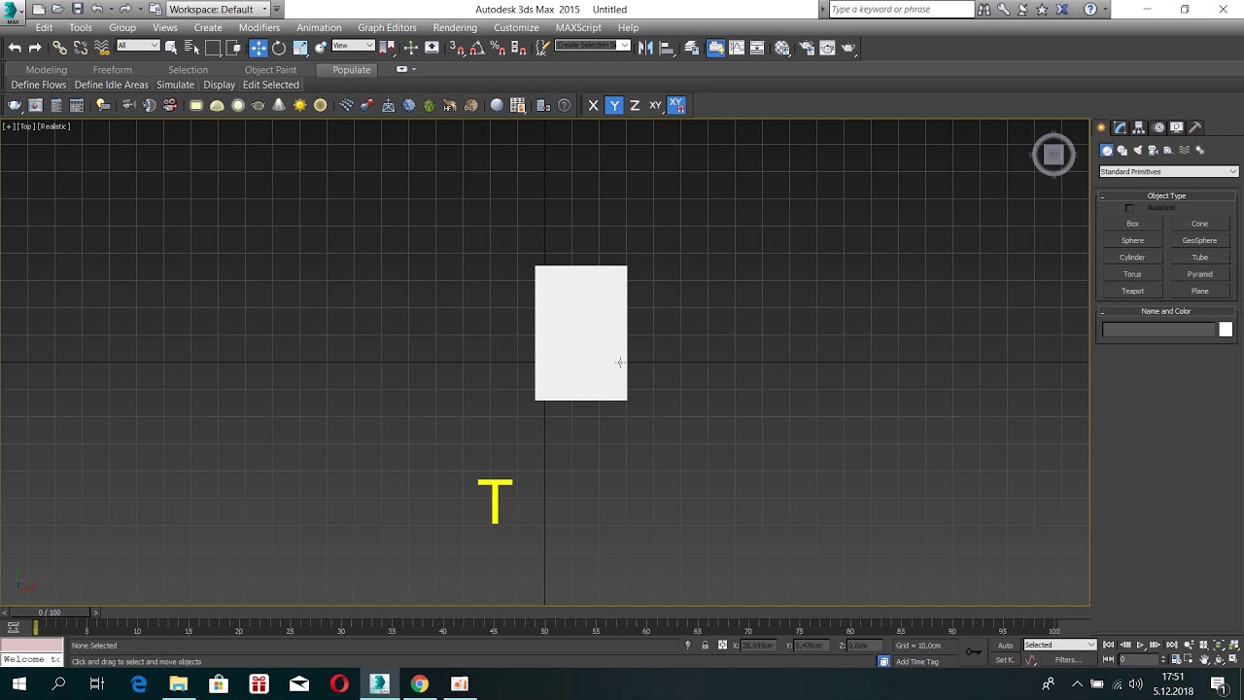Image resolution: width=1244 pixels, height=700 pixels.
Task: Click the GeoSphere button
Action: click(1199, 240)
